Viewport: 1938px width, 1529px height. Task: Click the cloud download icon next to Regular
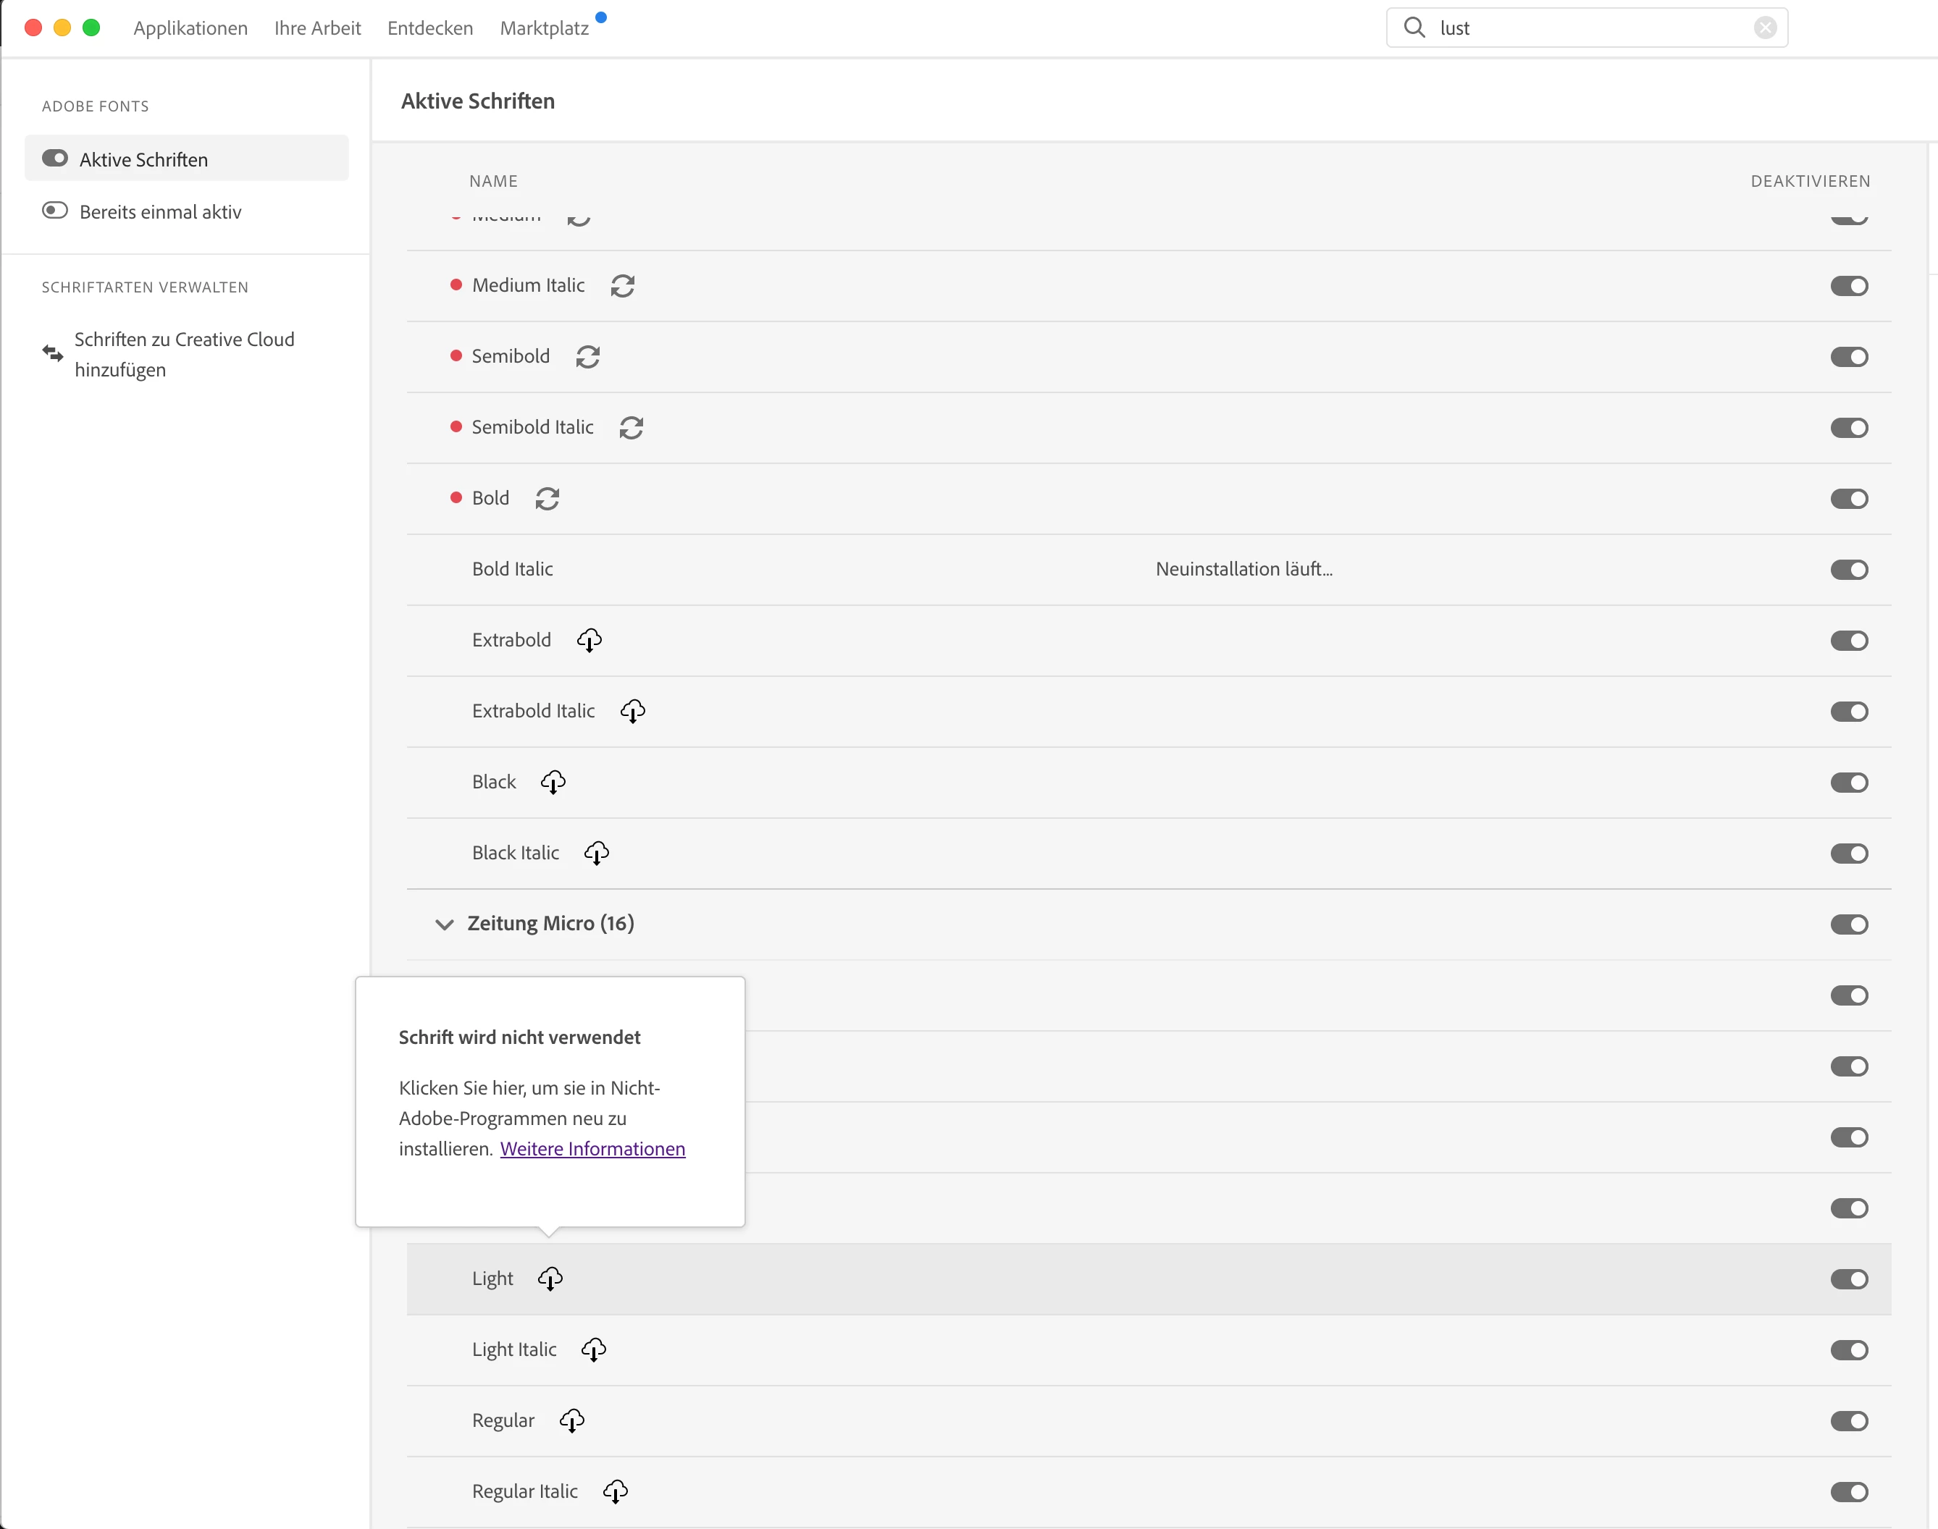click(x=572, y=1420)
